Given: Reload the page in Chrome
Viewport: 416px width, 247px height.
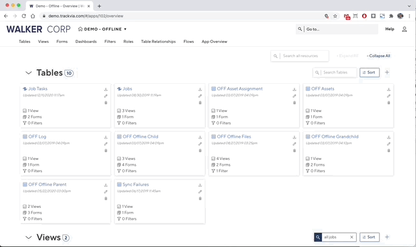Looking at the screenshot, I should click(24, 16).
